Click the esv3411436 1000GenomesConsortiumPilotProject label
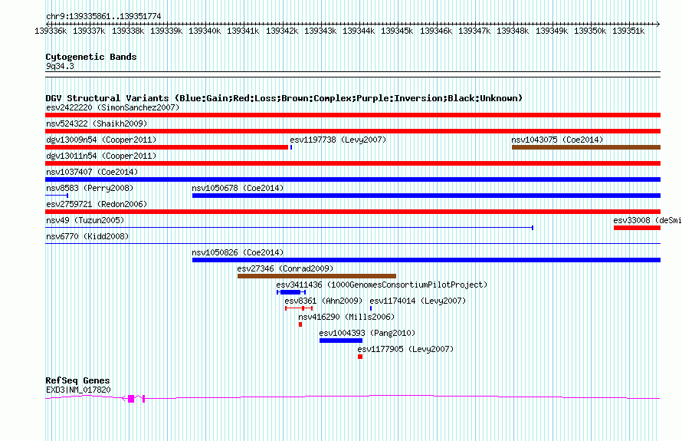 click(x=382, y=285)
